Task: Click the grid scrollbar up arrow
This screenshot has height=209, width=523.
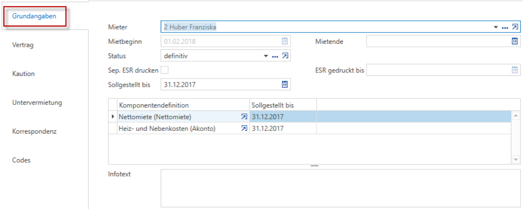Action: [x=516, y=115]
